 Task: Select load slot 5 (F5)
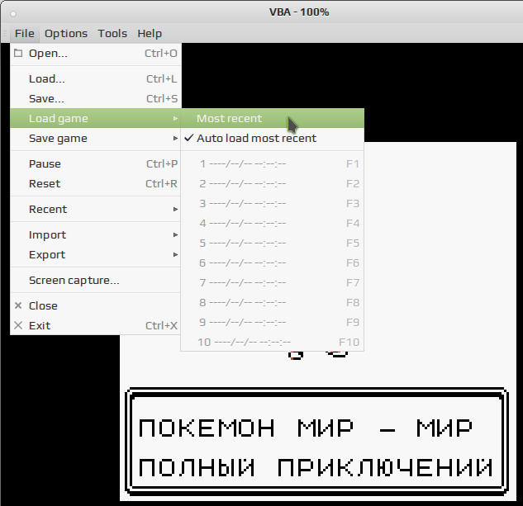272,243
